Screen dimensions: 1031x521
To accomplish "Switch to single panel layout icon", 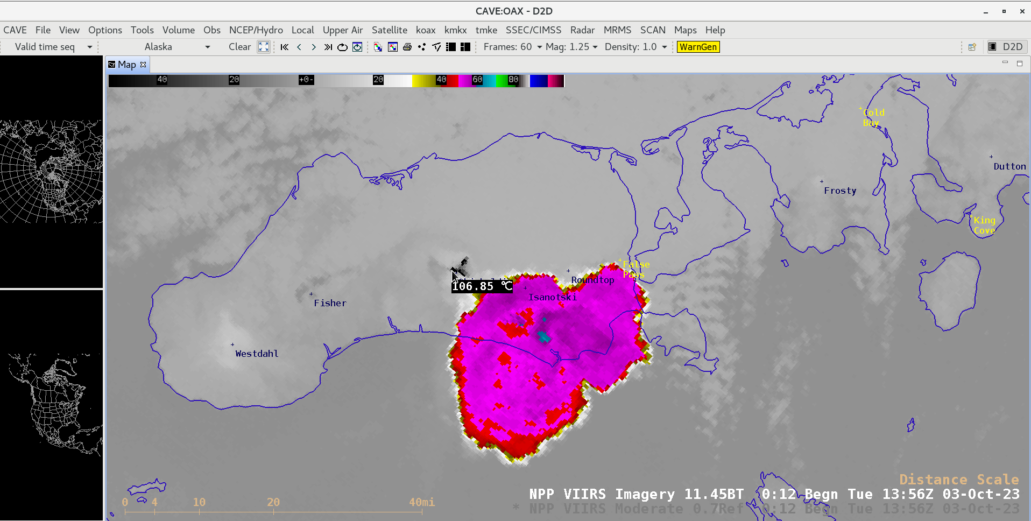I will 451,47.
